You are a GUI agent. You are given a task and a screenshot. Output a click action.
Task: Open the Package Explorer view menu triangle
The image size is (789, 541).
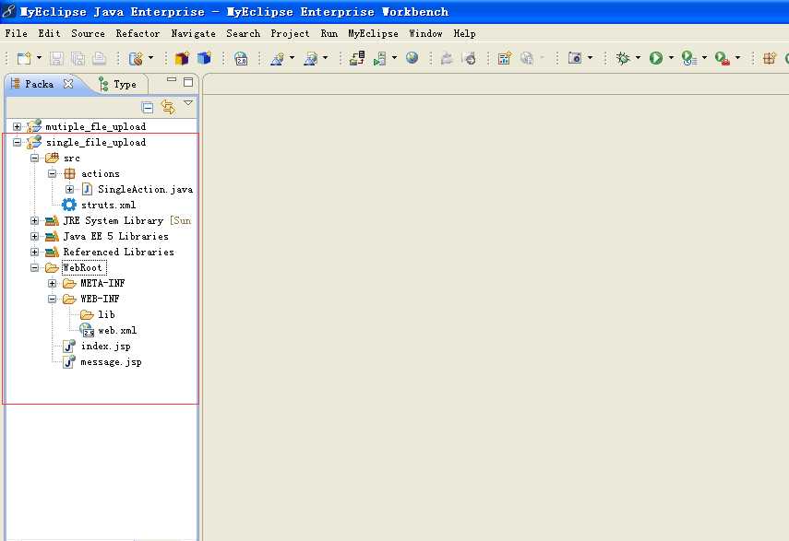coord(188,103)
